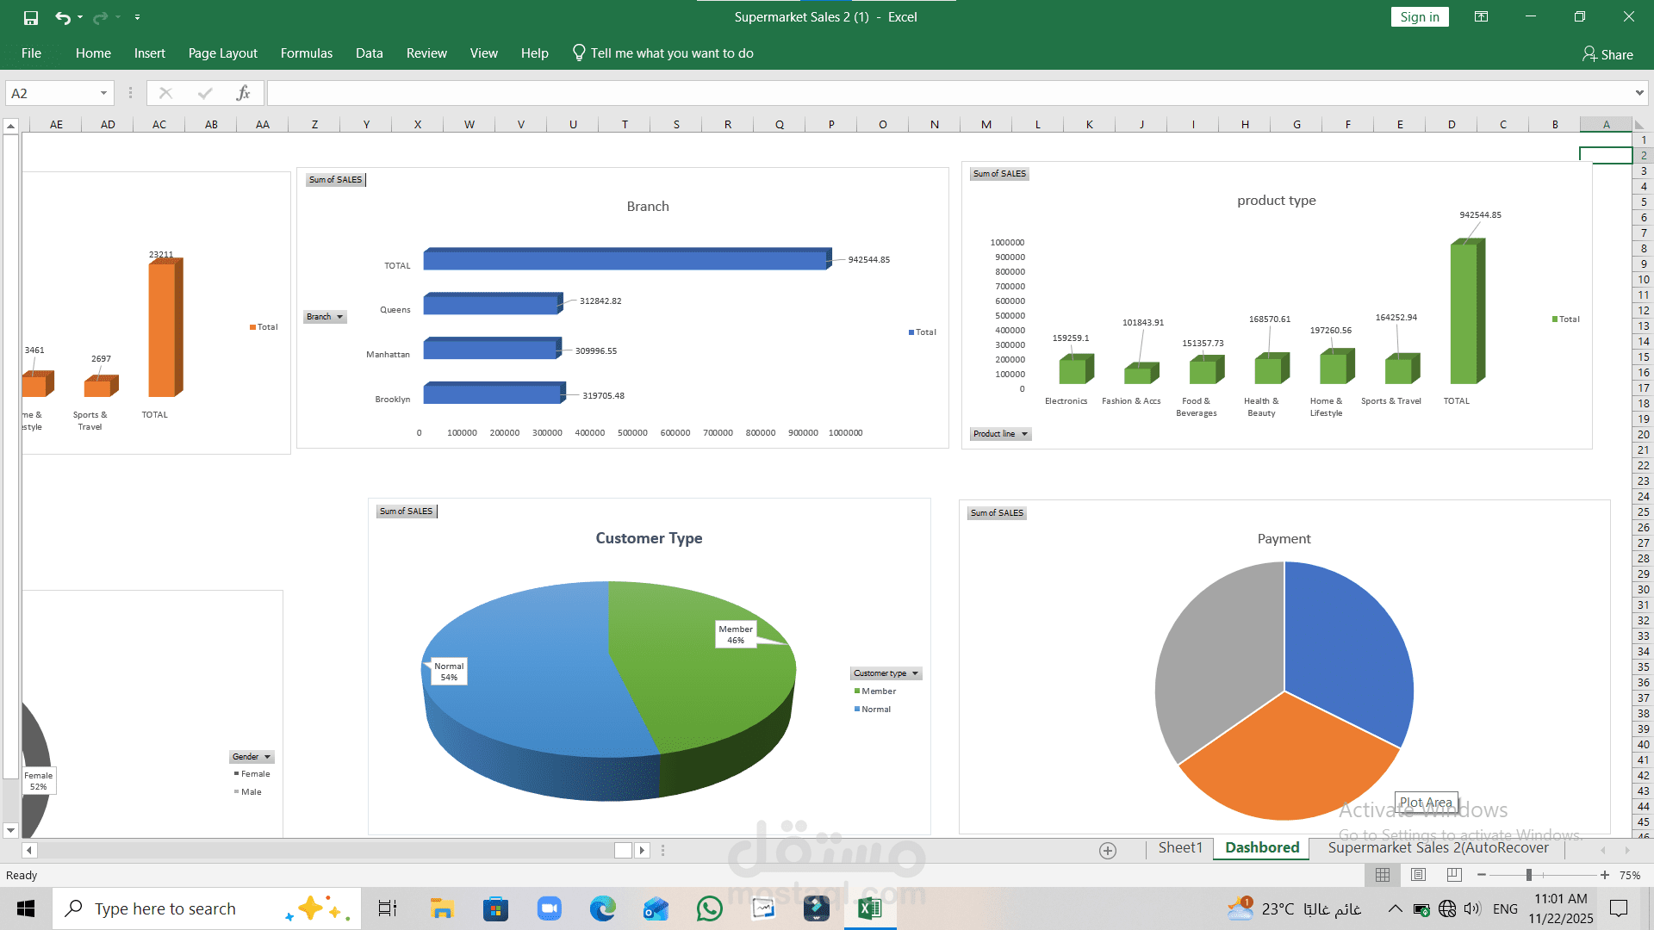Switch to Normal view
Screen dimensions: 1654x930
coord(1383,875)
